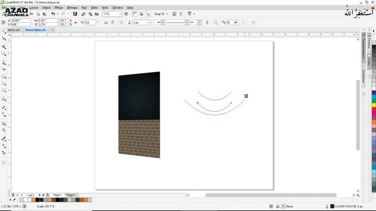The height and width of the screenshot is (211, 376).
Task: Expand the application launcher dropdown arrow
Action: coord(194,14)
